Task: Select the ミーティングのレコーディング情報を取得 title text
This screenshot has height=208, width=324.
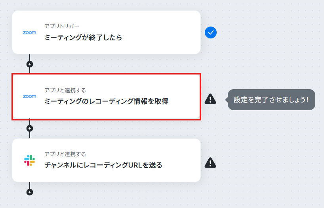Action: [x=107, y=101]
